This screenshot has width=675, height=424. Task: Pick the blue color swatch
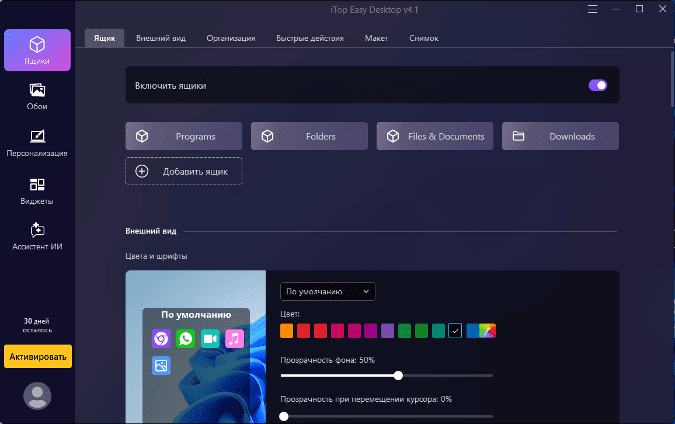click(472, 331)
